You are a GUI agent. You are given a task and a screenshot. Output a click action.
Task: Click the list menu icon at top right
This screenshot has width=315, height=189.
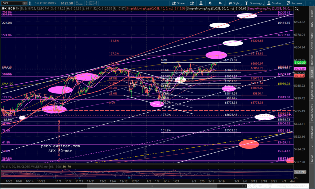click(x=310, y=3)
